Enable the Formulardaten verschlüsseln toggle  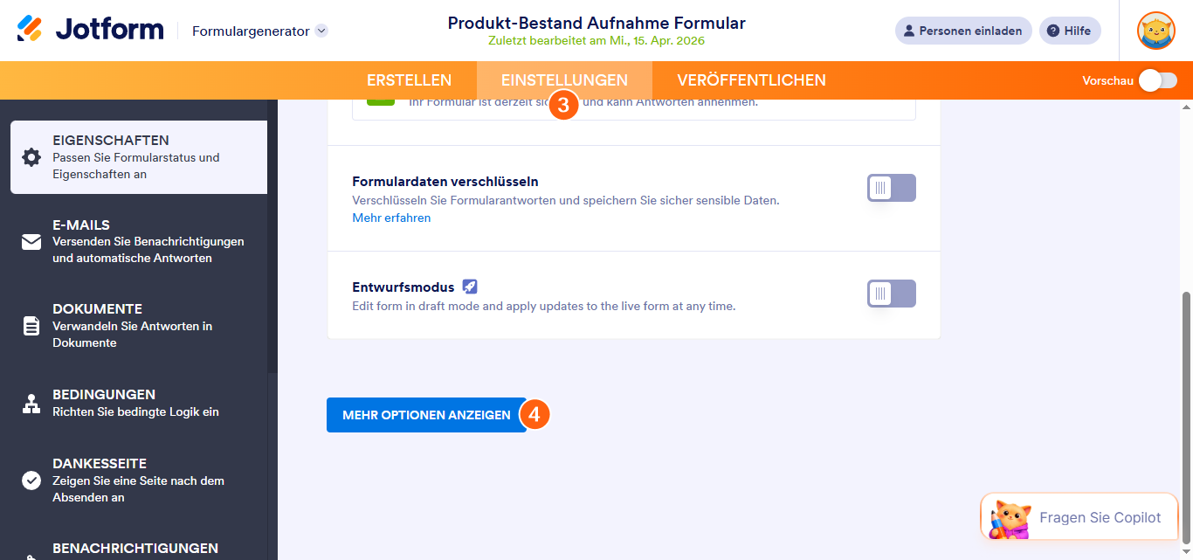891,188
